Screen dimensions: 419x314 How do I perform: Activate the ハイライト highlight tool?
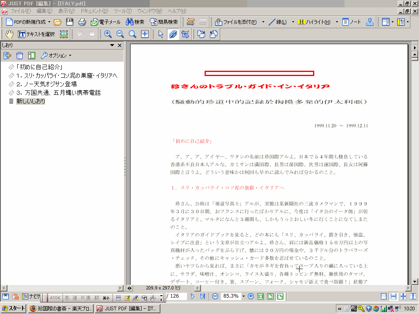pyautogui.click(x=314, y=22)
